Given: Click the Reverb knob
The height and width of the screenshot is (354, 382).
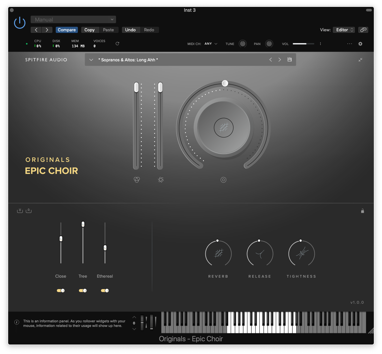Looking at the screenshot, I should 218,254.
